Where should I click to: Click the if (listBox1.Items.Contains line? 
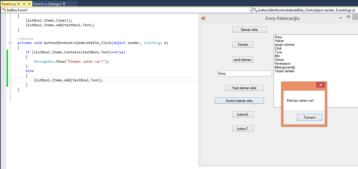pyautogui.click(x=75, y=52)
